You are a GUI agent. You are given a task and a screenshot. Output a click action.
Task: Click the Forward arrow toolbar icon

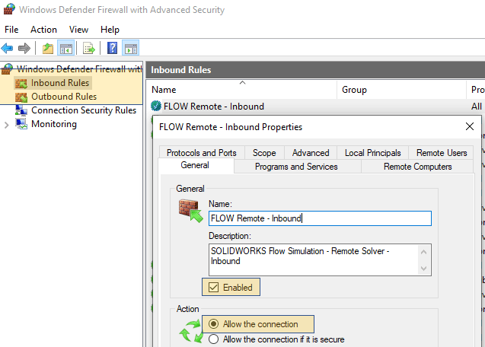coord(24,48)
